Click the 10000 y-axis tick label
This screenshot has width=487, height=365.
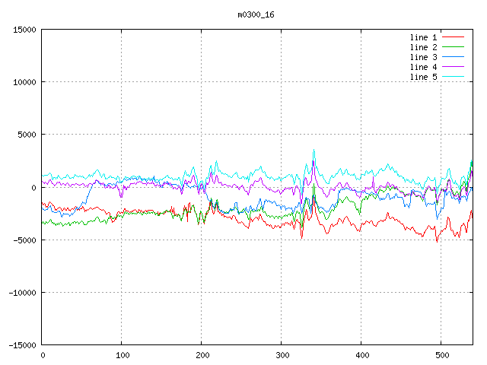pos(24,82)
